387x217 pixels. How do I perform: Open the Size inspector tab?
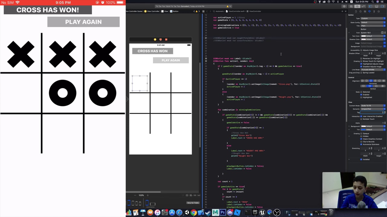tap(374, 11)
